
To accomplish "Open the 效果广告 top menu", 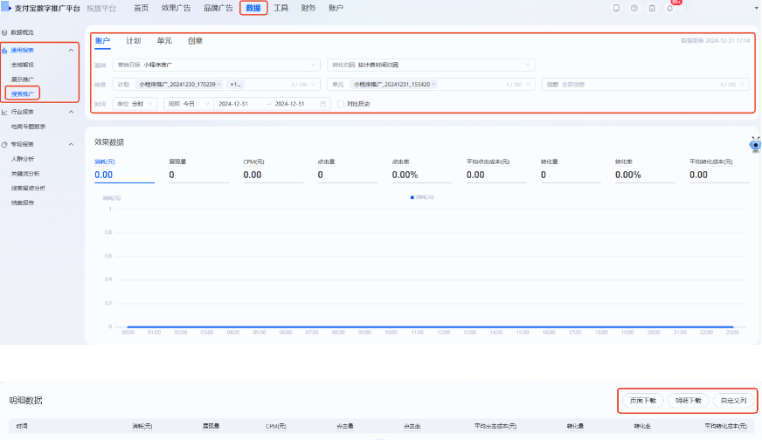I will 176,8.
